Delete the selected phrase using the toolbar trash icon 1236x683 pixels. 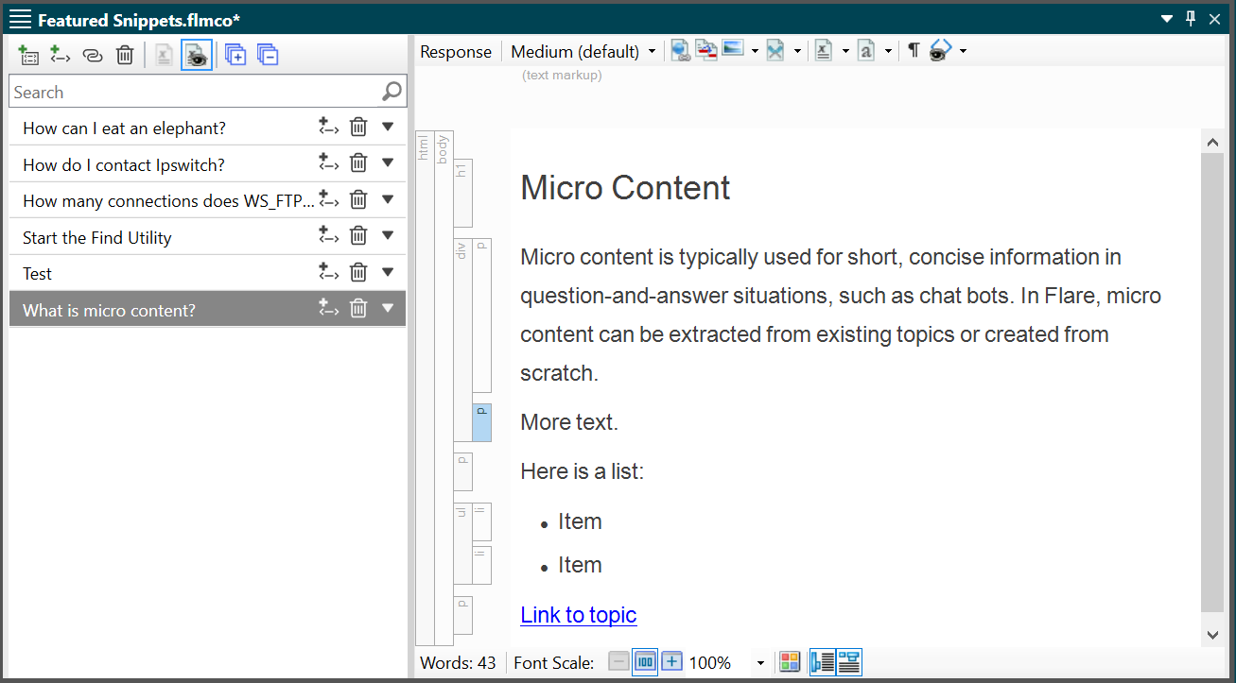[124, 55]
